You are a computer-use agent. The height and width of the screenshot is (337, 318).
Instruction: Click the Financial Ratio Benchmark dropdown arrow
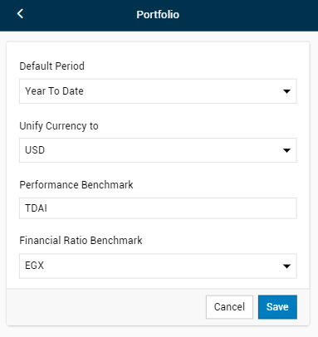click(x=286, y=266)
